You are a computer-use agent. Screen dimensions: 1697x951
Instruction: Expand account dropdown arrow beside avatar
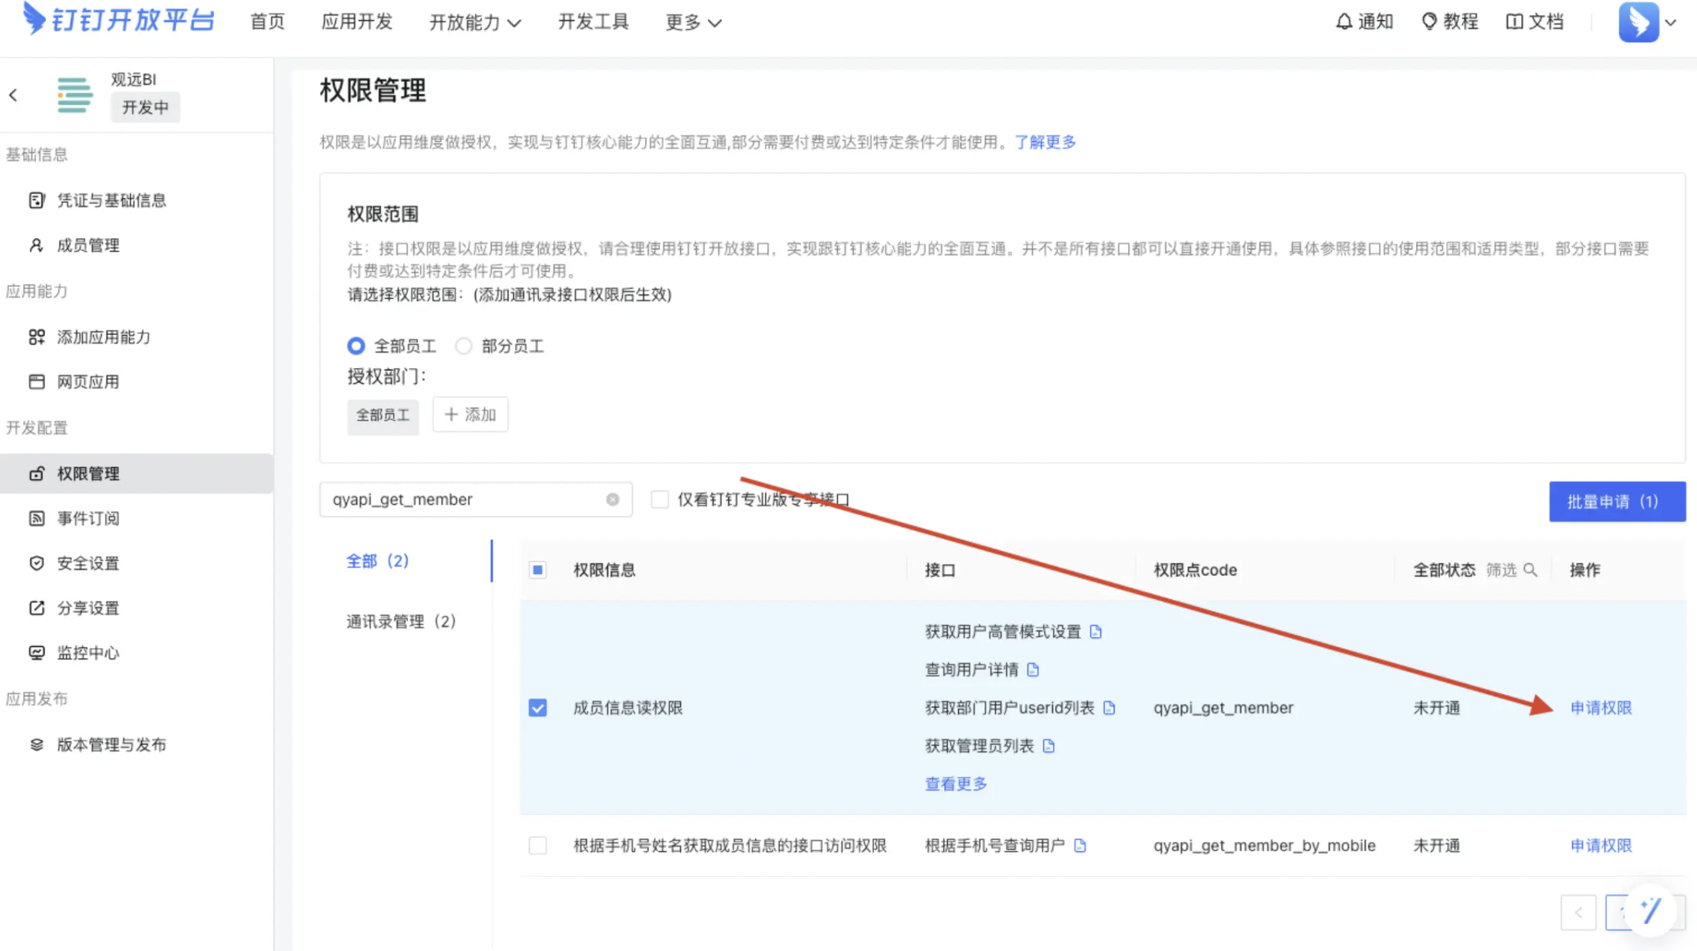[1671, 23]
